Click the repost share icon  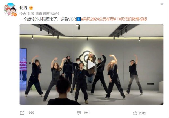[x=22, y=113]
